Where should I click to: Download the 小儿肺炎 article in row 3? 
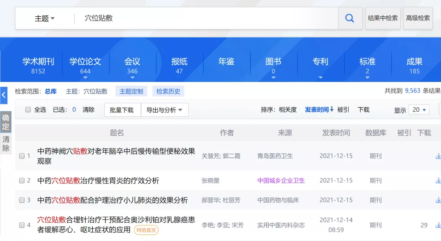[x=438, y=200]
